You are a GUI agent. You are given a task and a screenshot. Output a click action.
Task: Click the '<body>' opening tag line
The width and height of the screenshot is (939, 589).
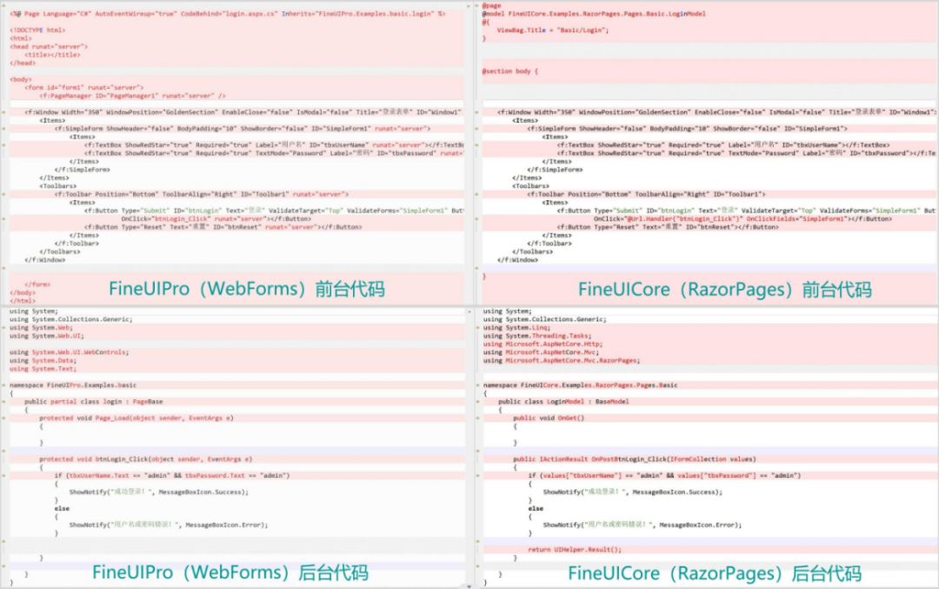[21, 79]
